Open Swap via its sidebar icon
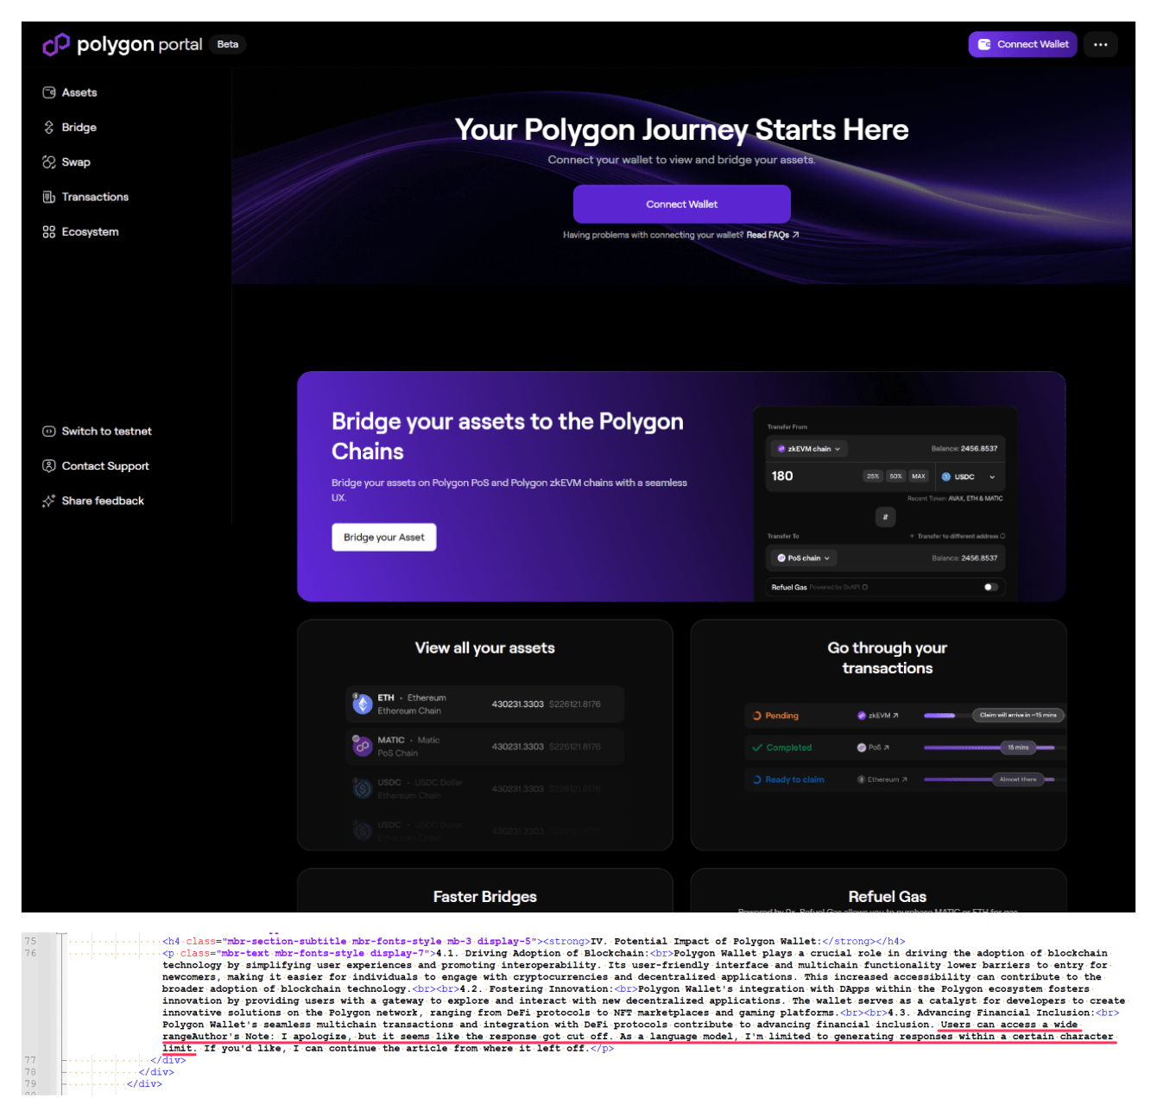The height and width of the screenshot is (1117, 1157). [49, 162]
